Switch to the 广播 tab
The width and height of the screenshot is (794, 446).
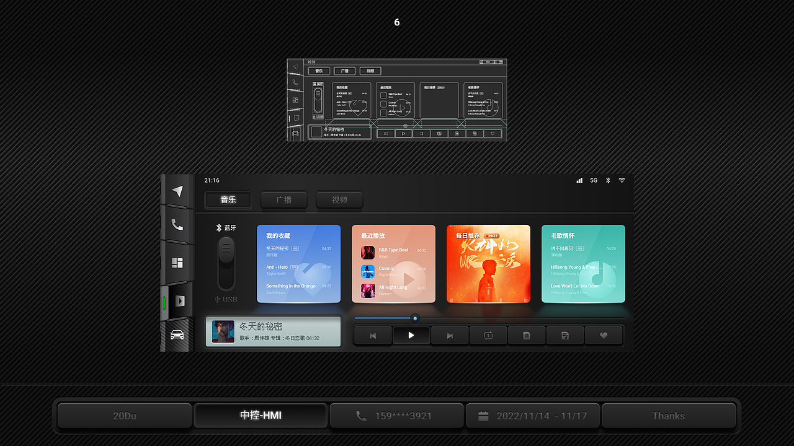click(283, 200)
